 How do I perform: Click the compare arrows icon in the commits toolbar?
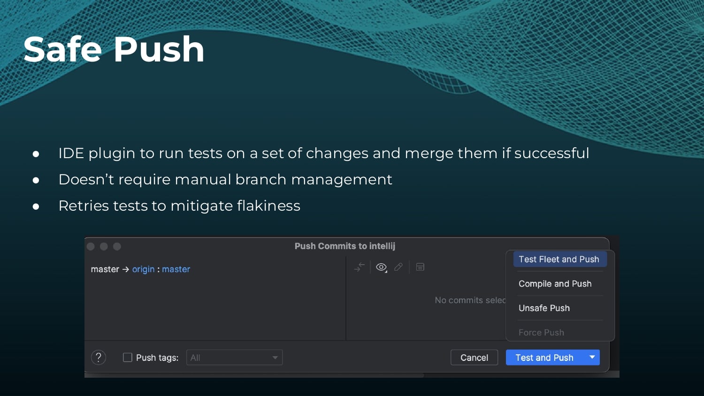pyautogui.click(x=360, y=267)
